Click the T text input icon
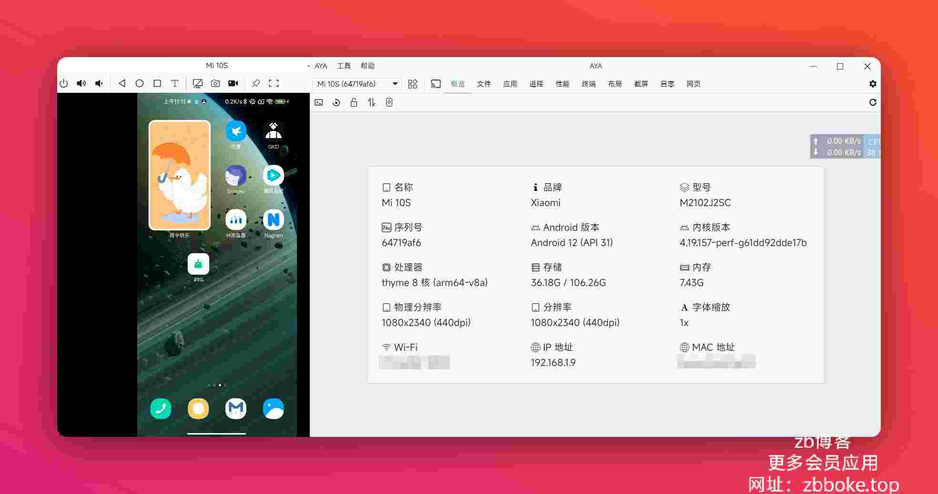The height and width of the screenshot is (494, 938). (175, 83)
